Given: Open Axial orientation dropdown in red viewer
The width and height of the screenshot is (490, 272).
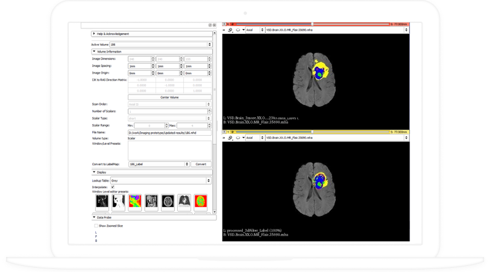Looking at the screenshot, I should tap(254, 30).
